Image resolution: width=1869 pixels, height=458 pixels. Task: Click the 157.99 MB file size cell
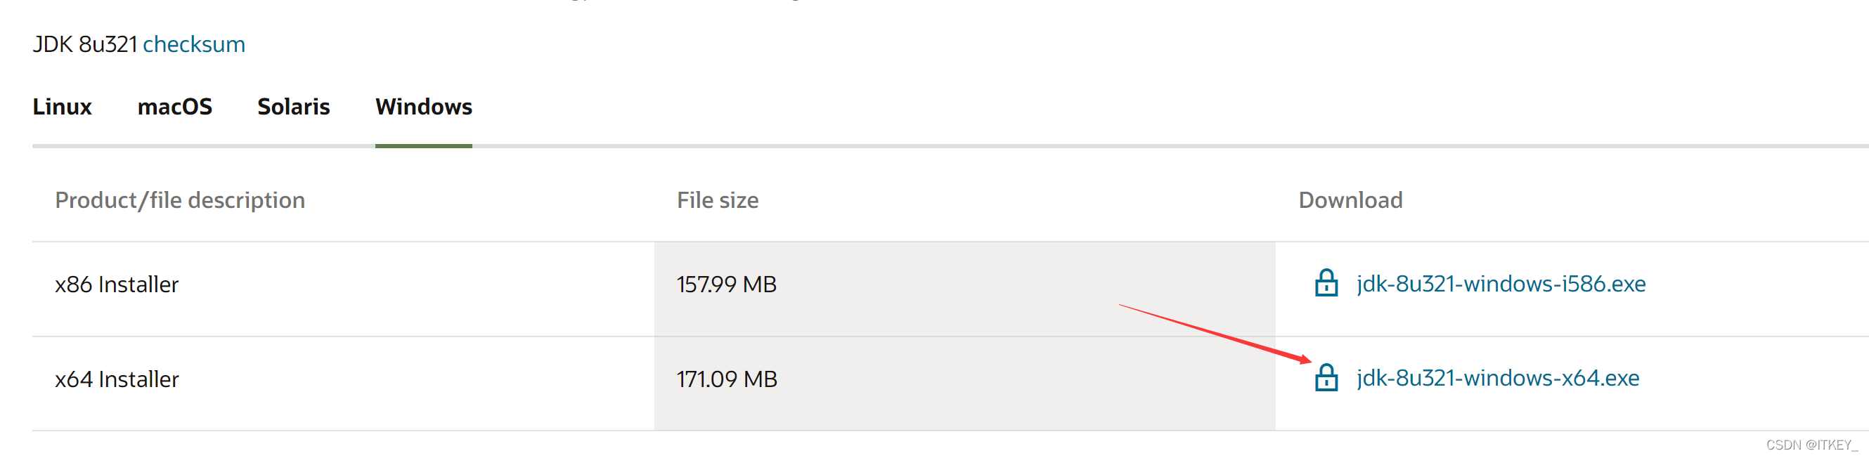(726, 284)
